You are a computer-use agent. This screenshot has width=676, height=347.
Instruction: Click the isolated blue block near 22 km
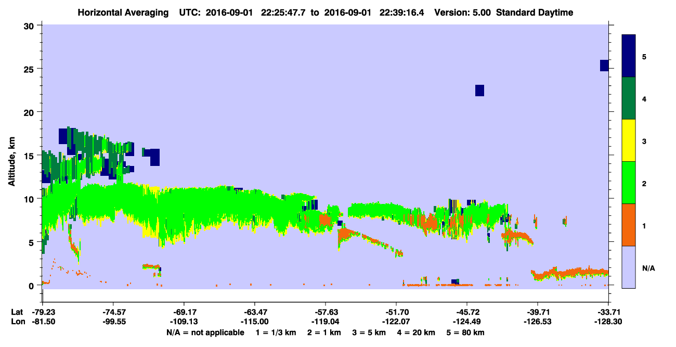pyautogui.click(x=479, y=91)
